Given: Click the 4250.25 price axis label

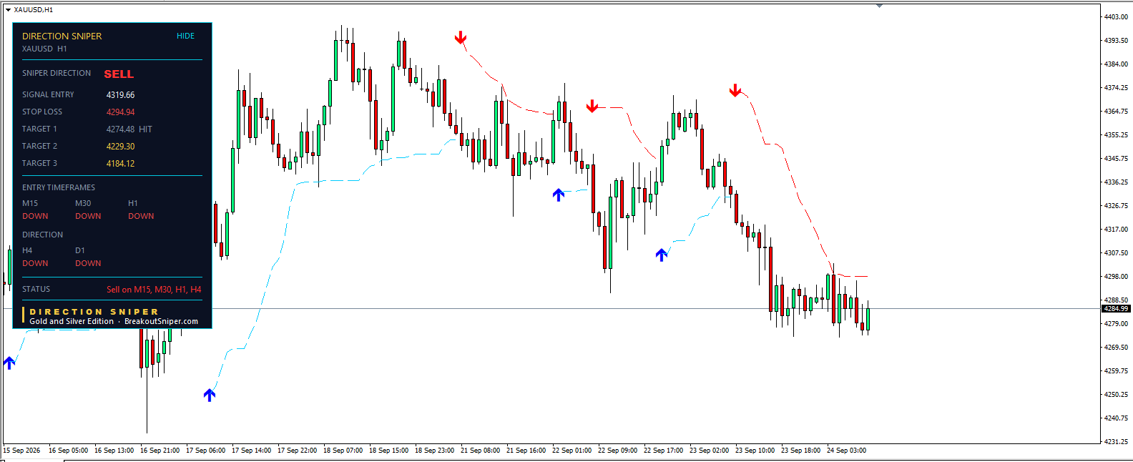Looking at the screenshot, I should click(1116, 394).
